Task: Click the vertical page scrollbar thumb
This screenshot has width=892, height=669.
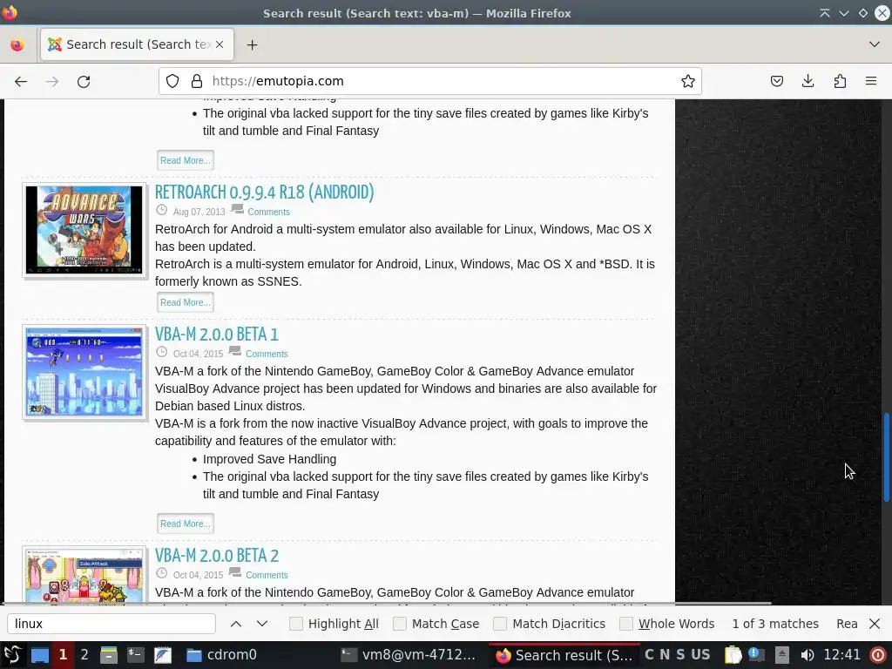Action: [x=886, y=457]
